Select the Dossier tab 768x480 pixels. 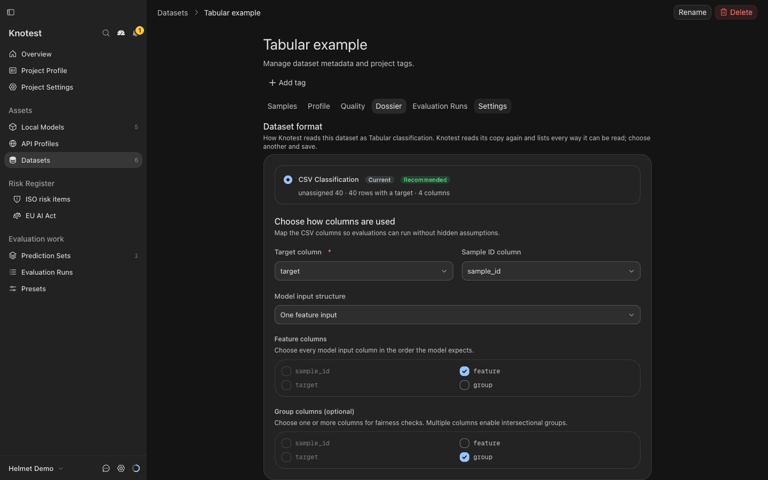(389, 106)
